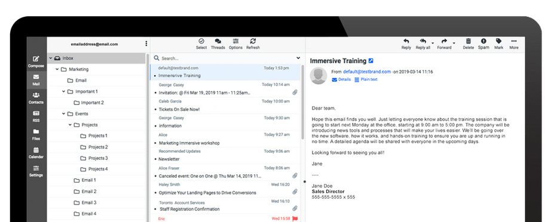Switch to Plain text view

click(366, 79)
